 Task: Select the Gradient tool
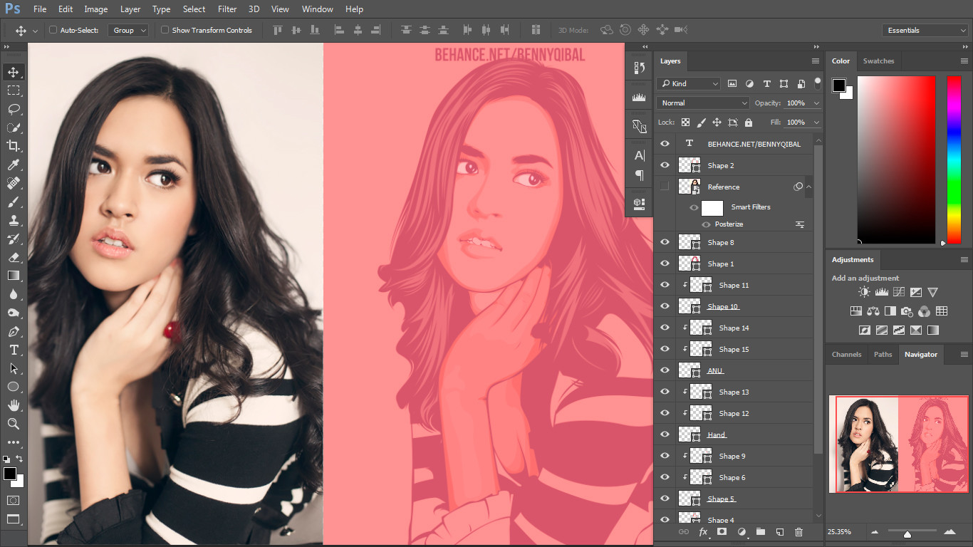click(14, 276)
